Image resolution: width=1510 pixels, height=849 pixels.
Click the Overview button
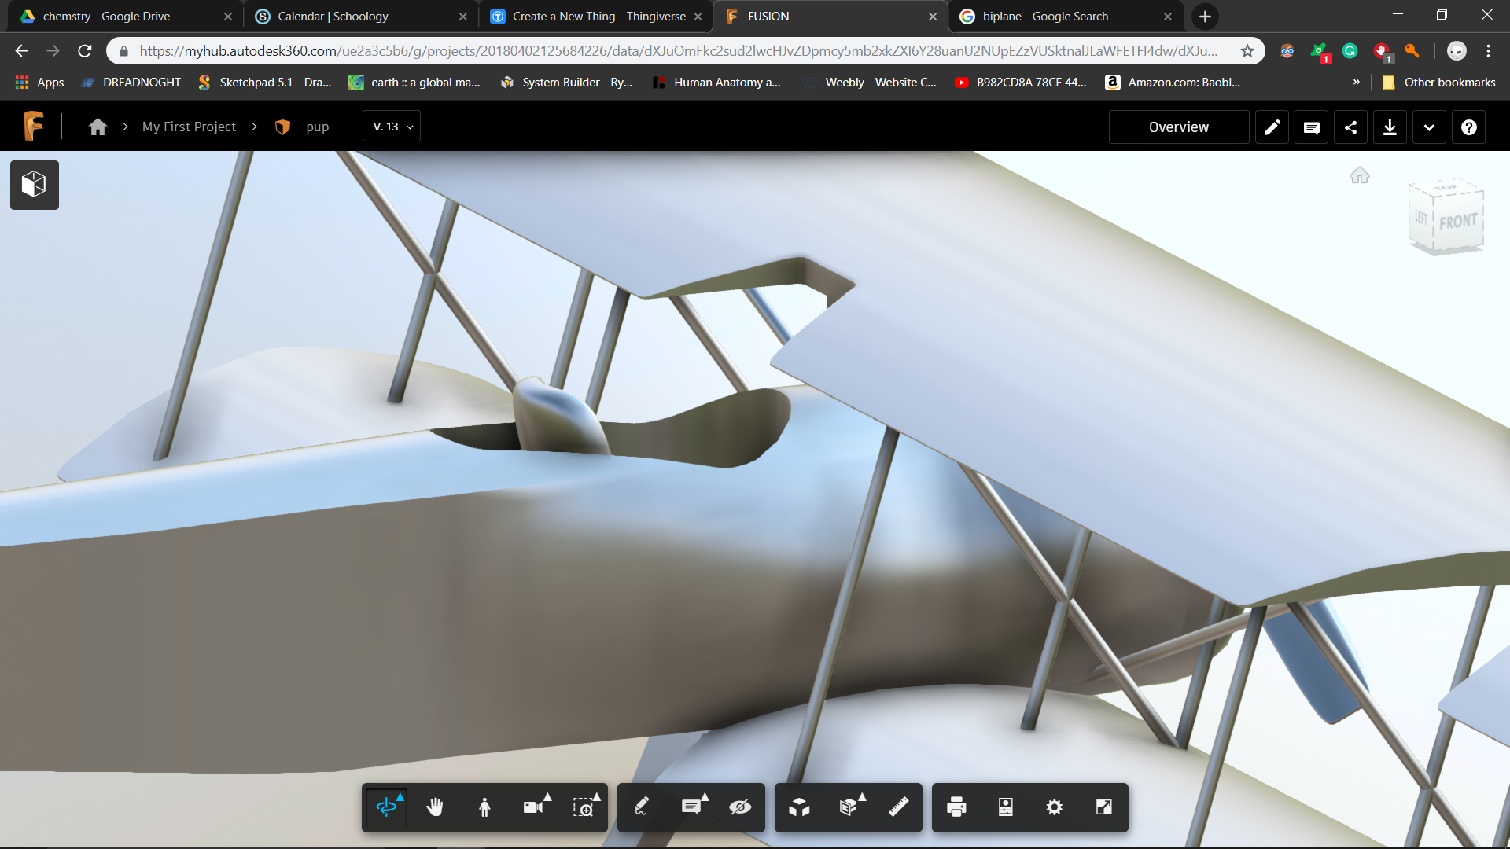click(1179, 127)
